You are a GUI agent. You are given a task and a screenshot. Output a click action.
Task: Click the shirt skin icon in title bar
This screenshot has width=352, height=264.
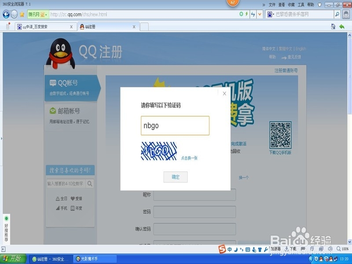320,5
